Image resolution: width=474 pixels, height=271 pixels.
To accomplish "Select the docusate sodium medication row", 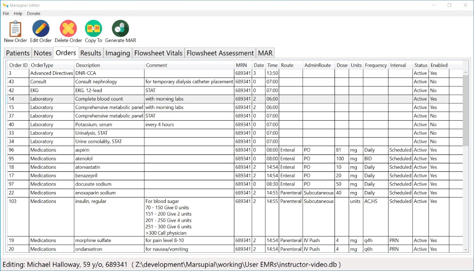I will point(235,184).
